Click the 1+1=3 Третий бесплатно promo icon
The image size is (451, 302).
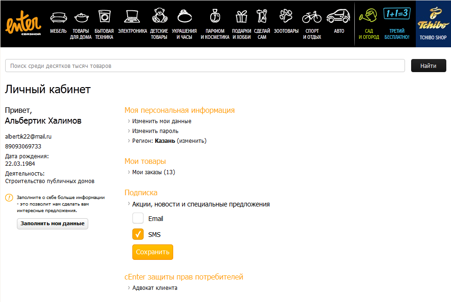tap(397, 14)
